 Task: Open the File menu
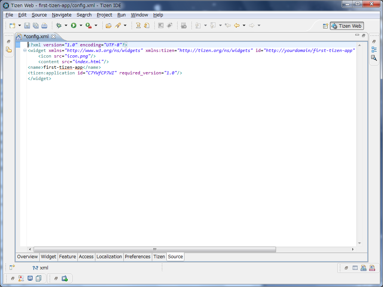click(9, 15)
